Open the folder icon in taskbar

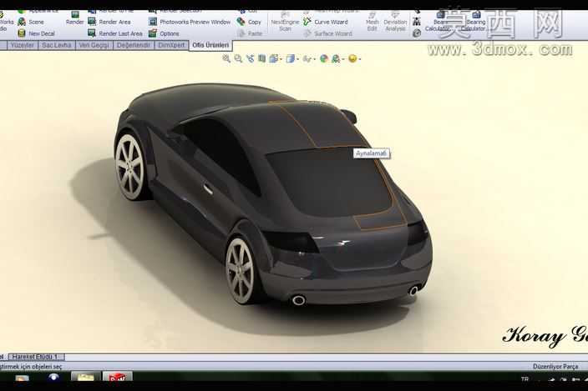pos(86,377)
